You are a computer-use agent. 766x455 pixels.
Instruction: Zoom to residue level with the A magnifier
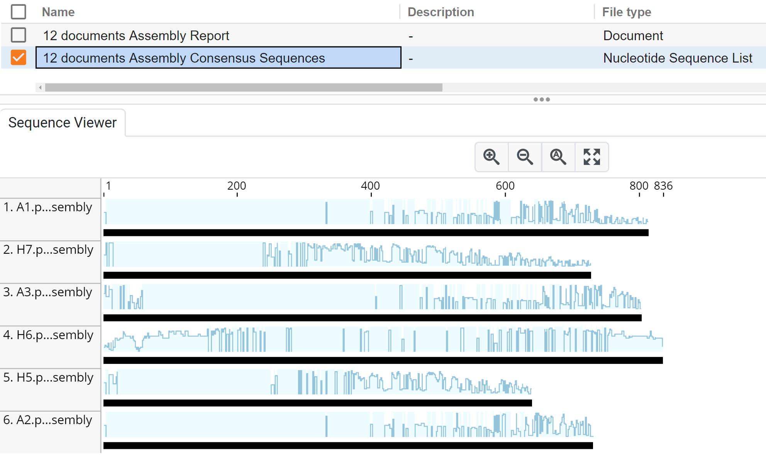[x=558, y=157]
